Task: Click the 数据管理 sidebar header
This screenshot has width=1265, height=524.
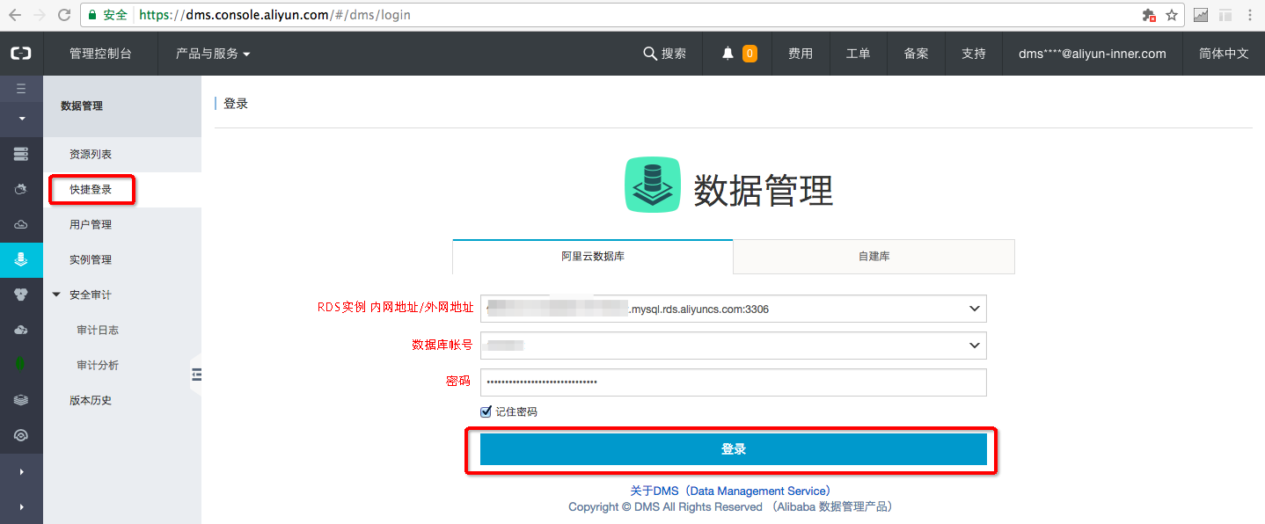Action: pyautogui.click(x=82, y=106)
